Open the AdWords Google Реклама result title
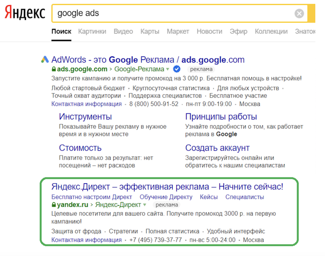 coord(148,60)
